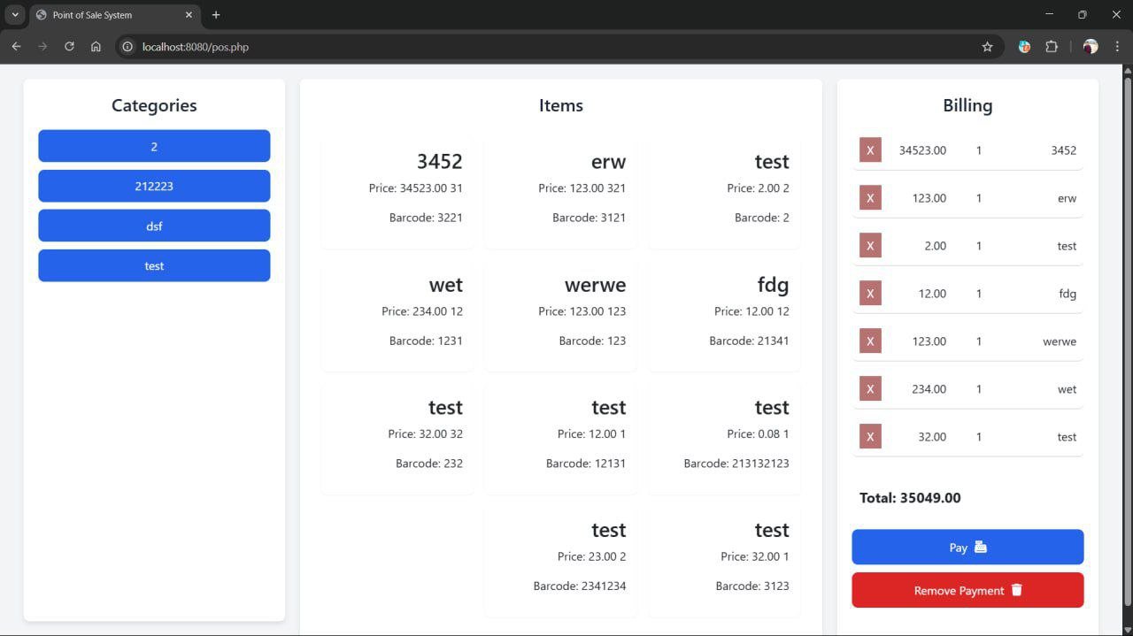
Task: Click the Remove Payment button
Action: point(967,591)
